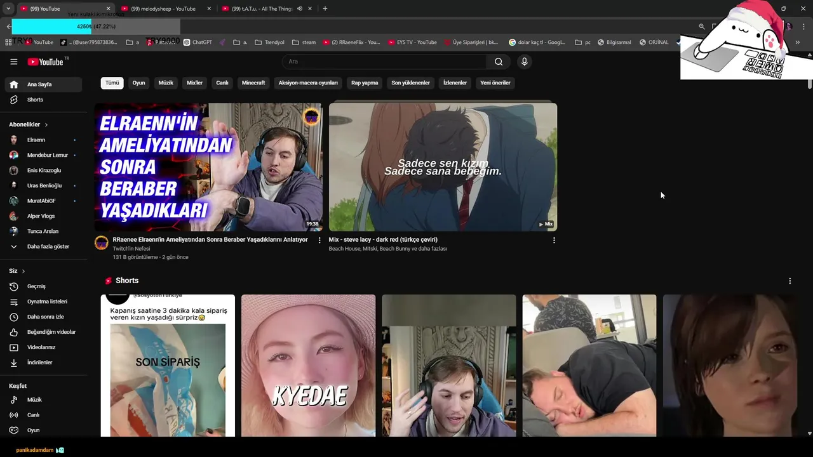Open options menu for RRaenee video
This screenshot has height=457, width=813.
(319, 241)
